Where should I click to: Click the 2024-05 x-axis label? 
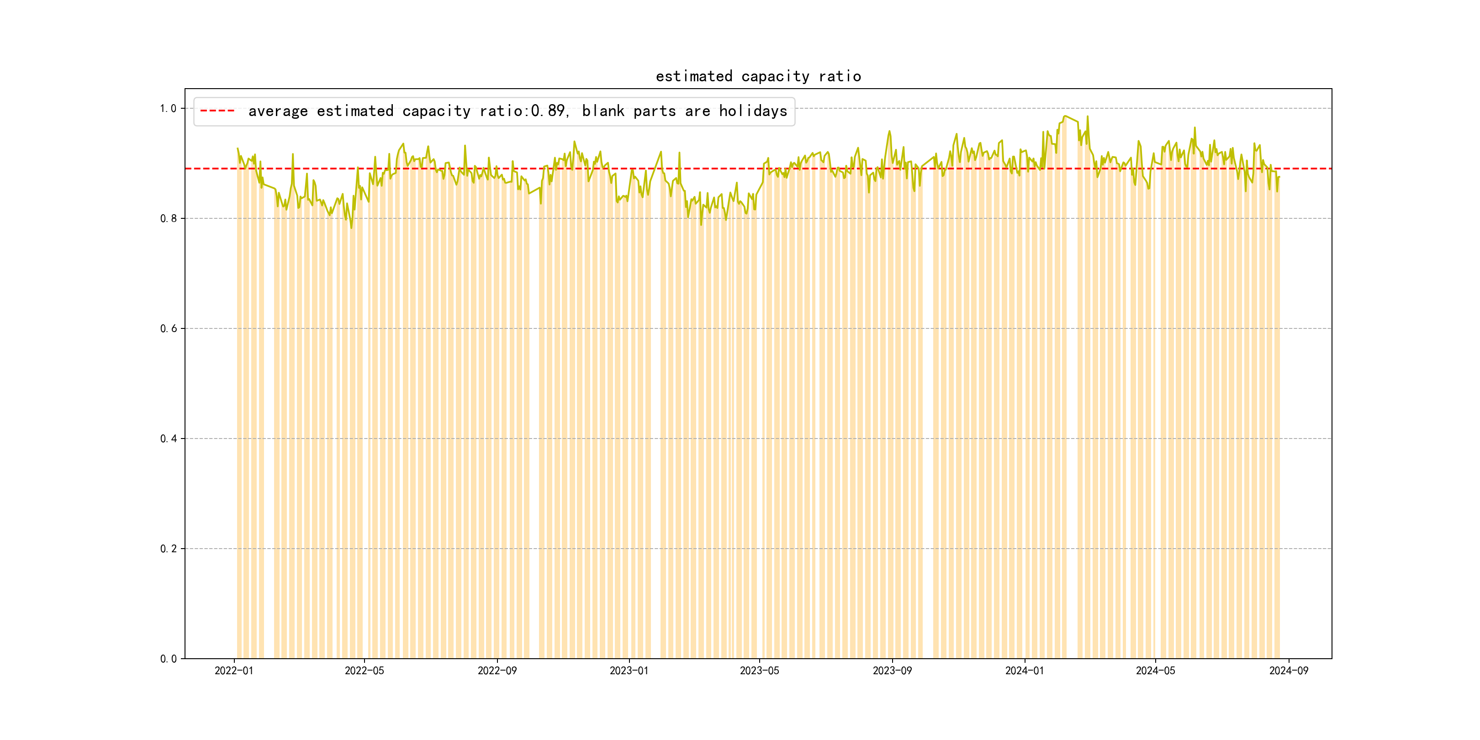click(x=1155, y=671)
